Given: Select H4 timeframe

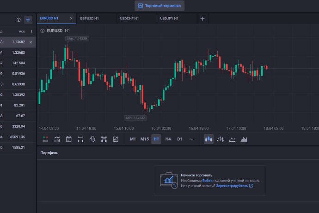Looking at the screenshot, I should point(168,139).
